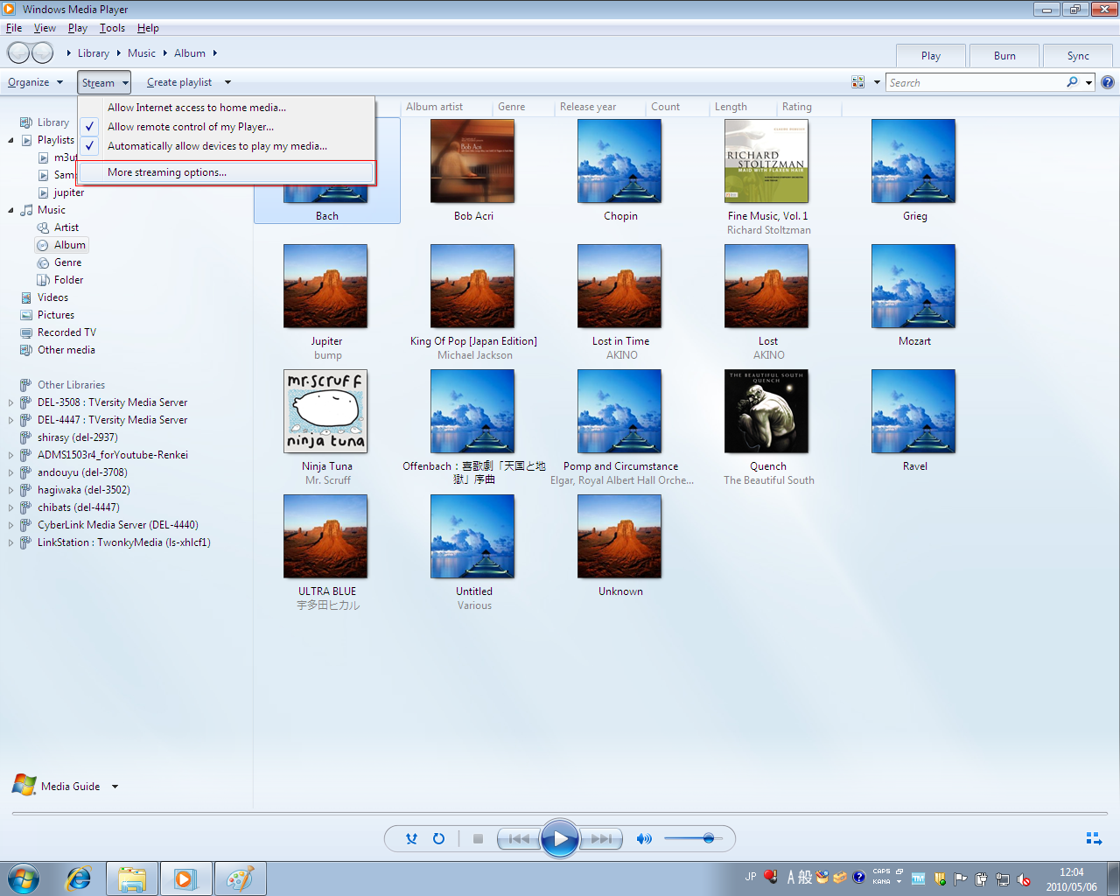
Task: Open the Windows Start button
Action: coord(24,878)
